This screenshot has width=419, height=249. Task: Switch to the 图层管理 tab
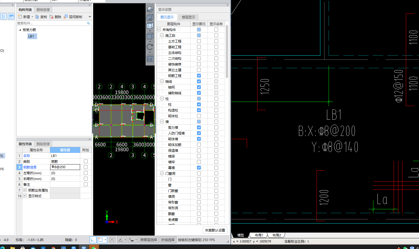pos(43,144)
